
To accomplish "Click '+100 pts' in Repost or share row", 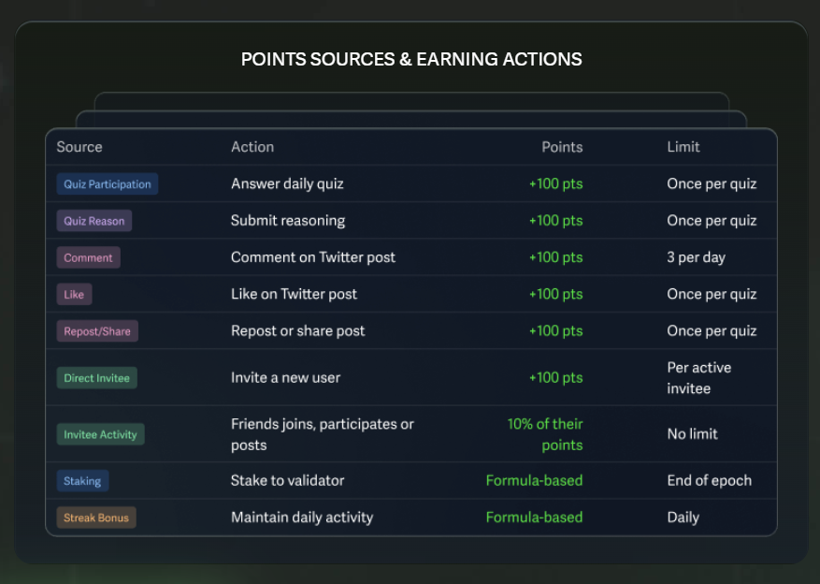I will 556,331.
